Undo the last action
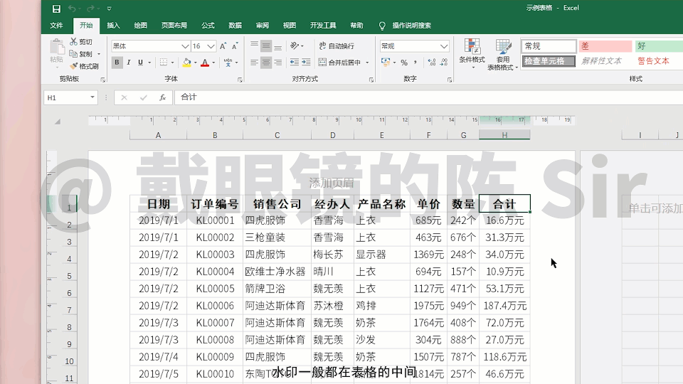Viewport: 683px width, 384px height. (72, 9)
